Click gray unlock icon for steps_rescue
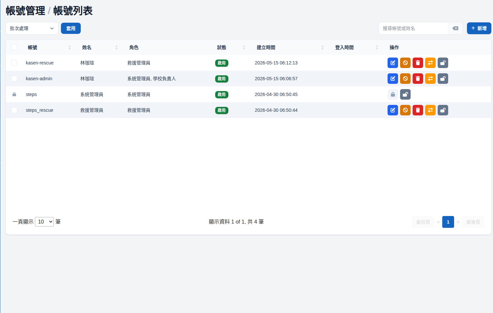The width and height of the screenshot is (493, 313). click(x=443, y=110)
